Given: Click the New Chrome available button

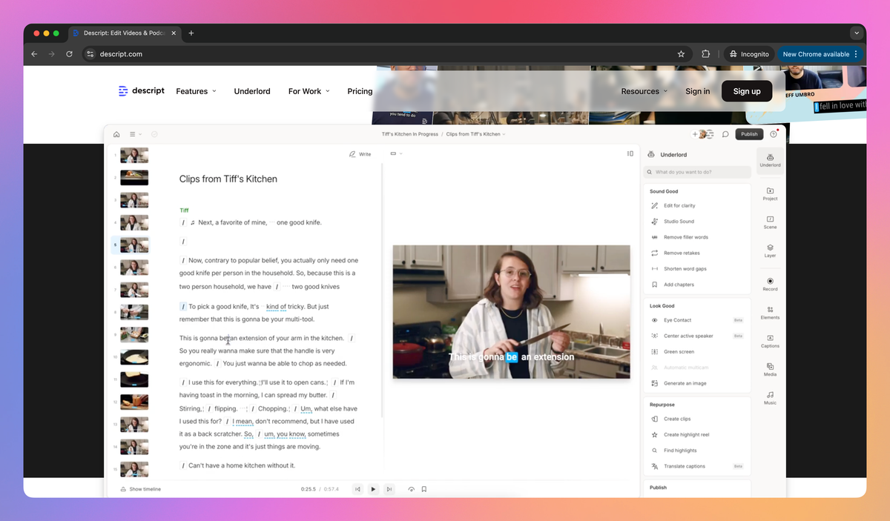Looking at the screenshot, I should coord(820,54).
